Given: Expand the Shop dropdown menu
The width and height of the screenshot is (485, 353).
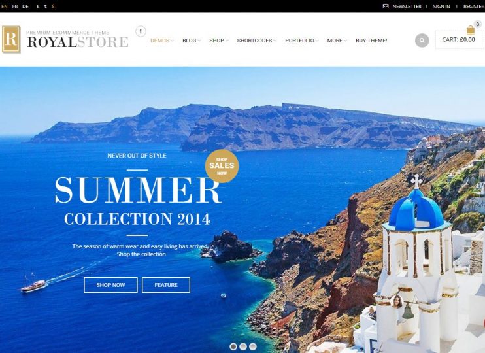Looking at the screenshot, I should click(x=219, y=41).
